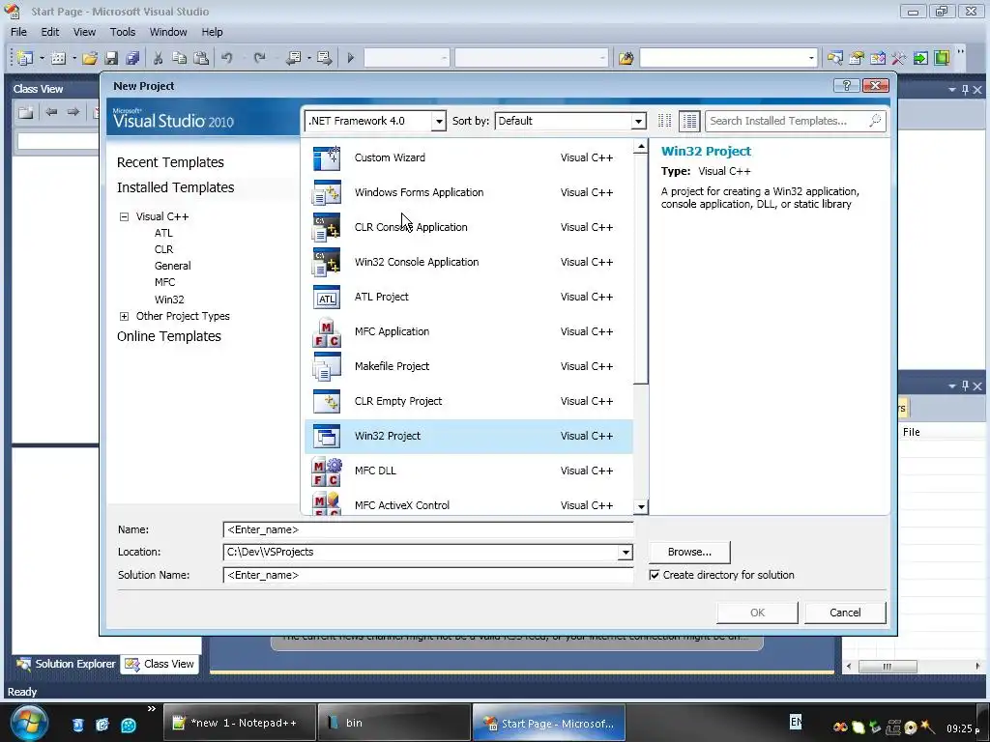Image resolution: width=990 pixels, height=742 pixels.
Task: Select the Win32 Project template
Action: tap(469, 436)
